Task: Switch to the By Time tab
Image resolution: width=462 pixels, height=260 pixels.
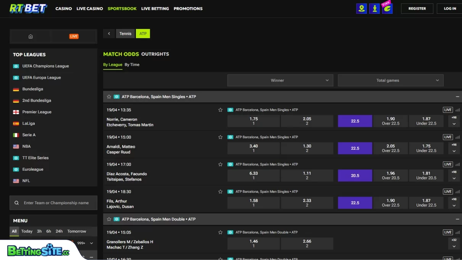Action: (x=132, y=65)
